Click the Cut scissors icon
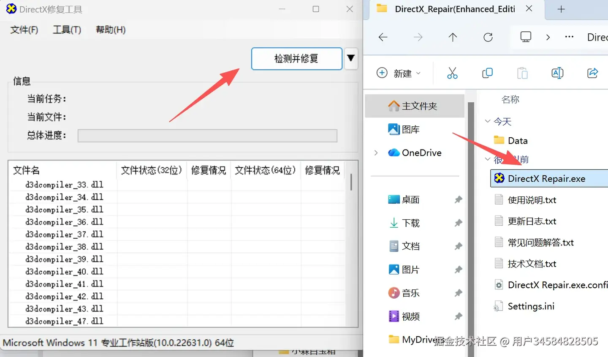Screen dimensions: 608x357 [452, 73]
